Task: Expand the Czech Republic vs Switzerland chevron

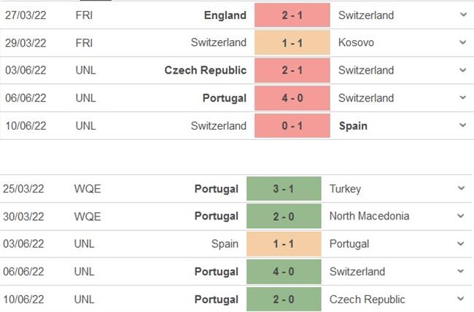Action: pos(462,71)
